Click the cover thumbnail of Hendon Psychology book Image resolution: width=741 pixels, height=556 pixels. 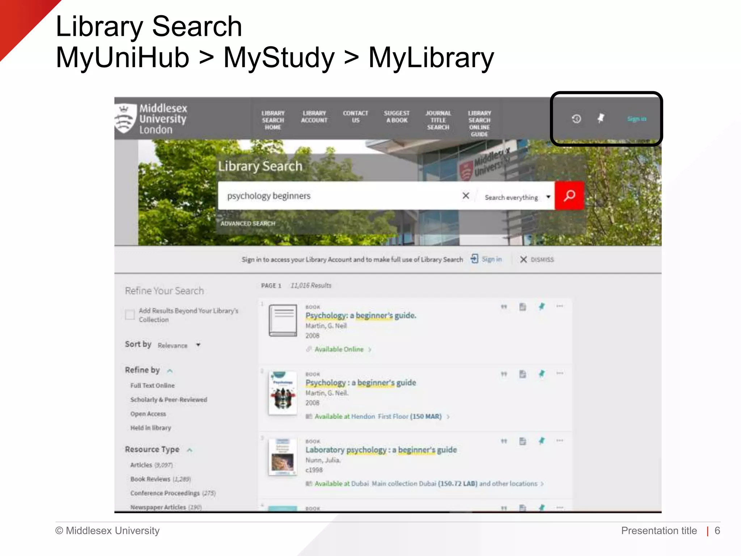point(283,393)
